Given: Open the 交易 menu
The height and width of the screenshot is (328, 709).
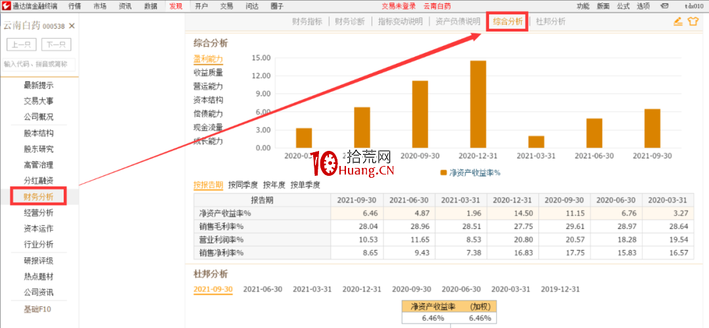Looking at the screenshot, I should (x=227, y=7).
